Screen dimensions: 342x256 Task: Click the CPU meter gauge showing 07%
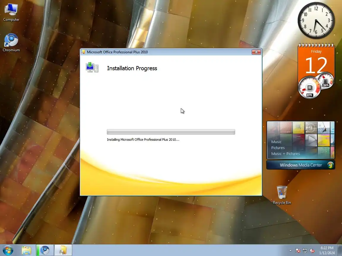pyautogui.click(x=309, y=87)
